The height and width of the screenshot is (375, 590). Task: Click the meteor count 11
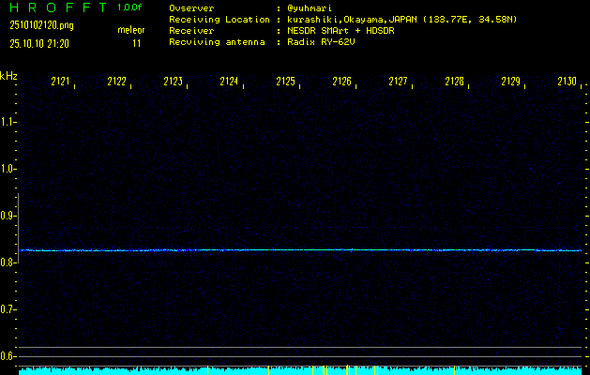click(x=137, y=43)
